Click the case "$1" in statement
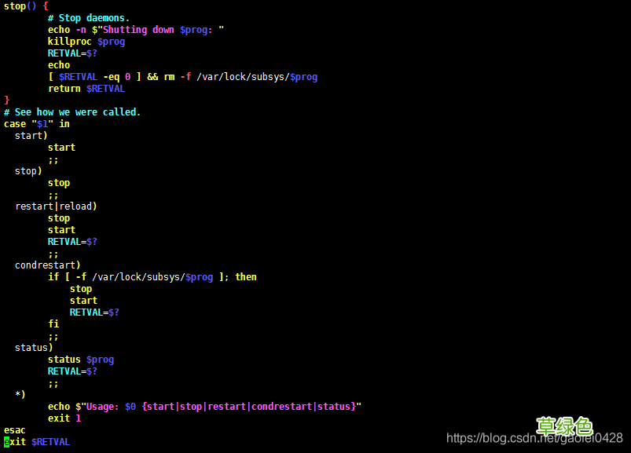Screen dimensions: 631x453 tap(37, 124)
